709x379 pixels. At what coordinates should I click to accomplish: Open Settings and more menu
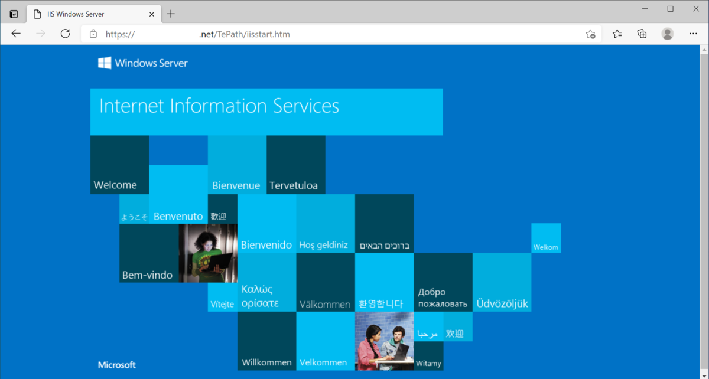click(x=693, y=34)
